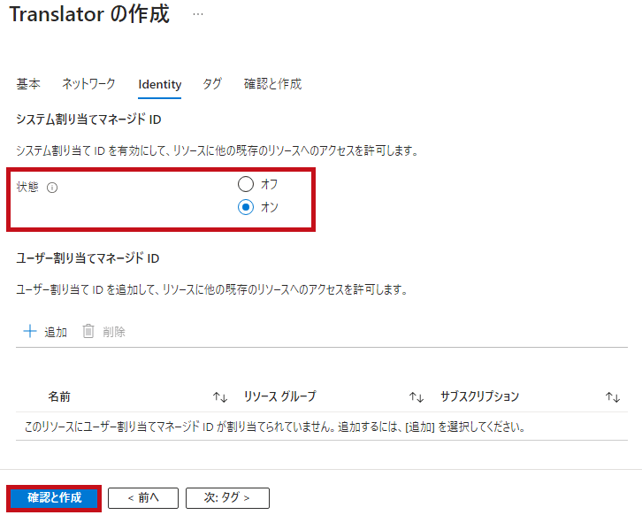Click the 削除 label in toolbar
This screenshot has height=515, width=642.
114,332
